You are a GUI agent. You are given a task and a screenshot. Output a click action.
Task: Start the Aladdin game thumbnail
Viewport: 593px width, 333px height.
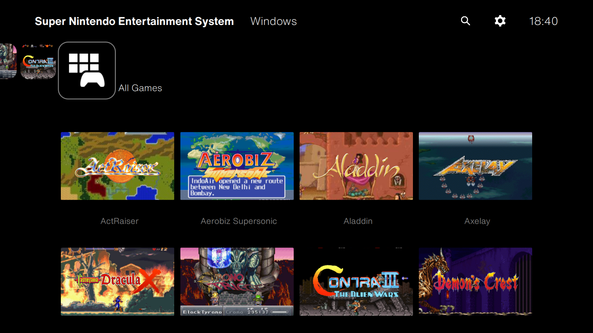pyautogui.click(x=356, y=166)
